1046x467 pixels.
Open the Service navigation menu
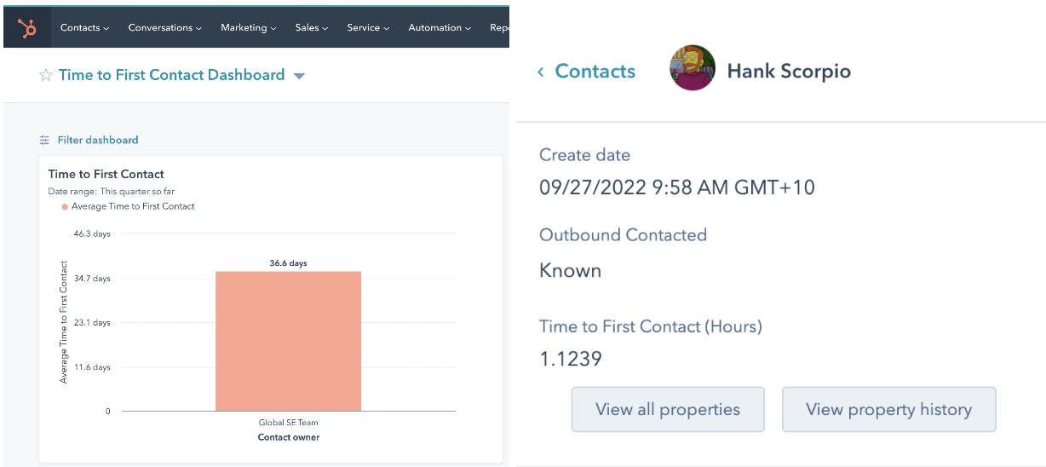[368, 28]
